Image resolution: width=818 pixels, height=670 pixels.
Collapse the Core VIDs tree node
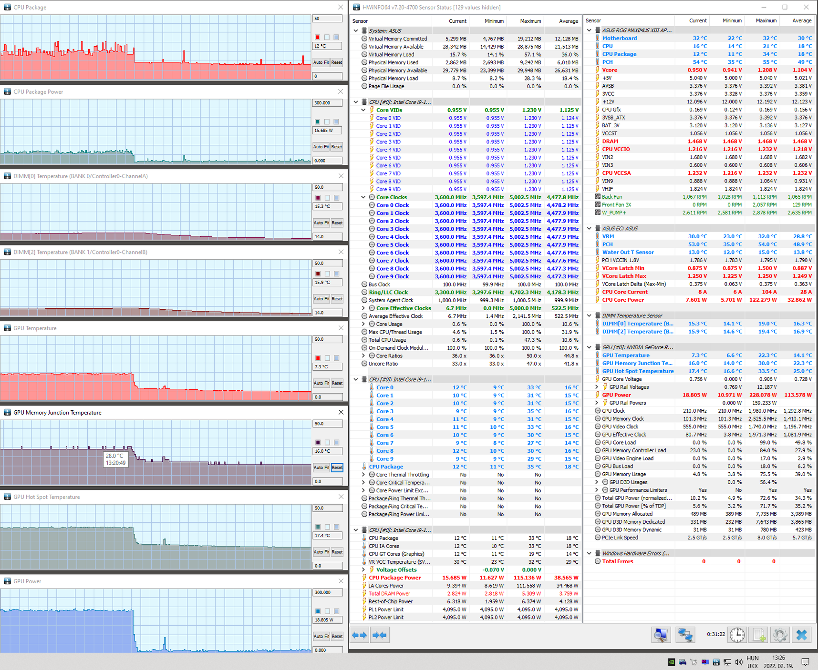click(x=363, y=110)
